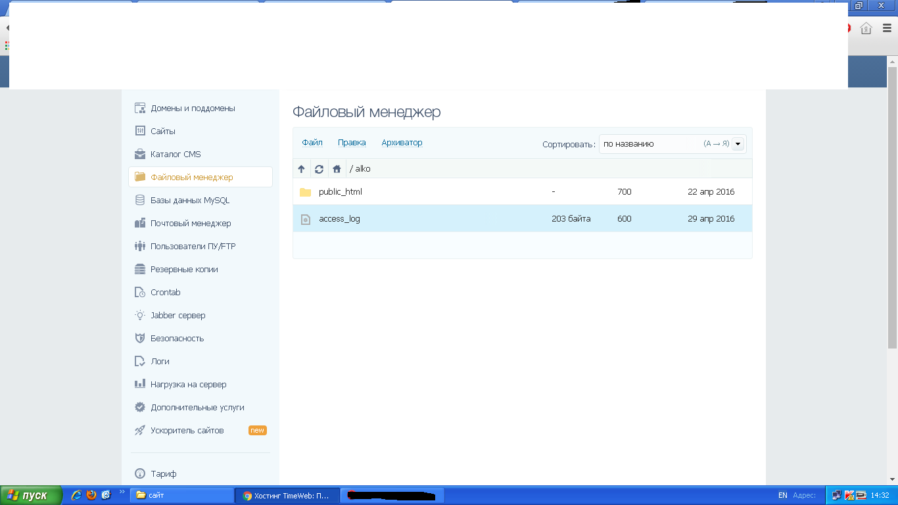Open Ускоритель сайтов link
The image size is (898, 505).
coord(187,431)
